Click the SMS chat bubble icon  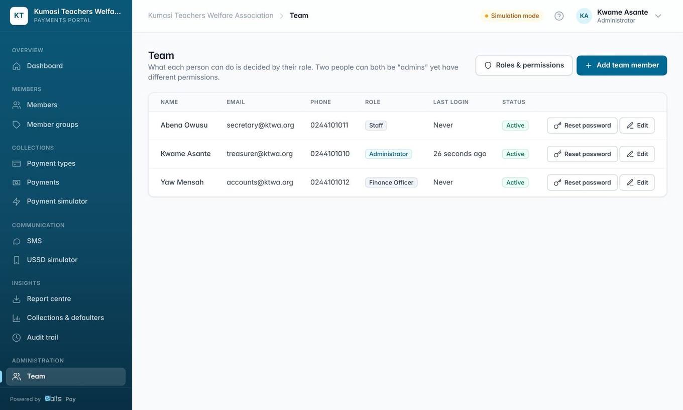click(17, 241)
